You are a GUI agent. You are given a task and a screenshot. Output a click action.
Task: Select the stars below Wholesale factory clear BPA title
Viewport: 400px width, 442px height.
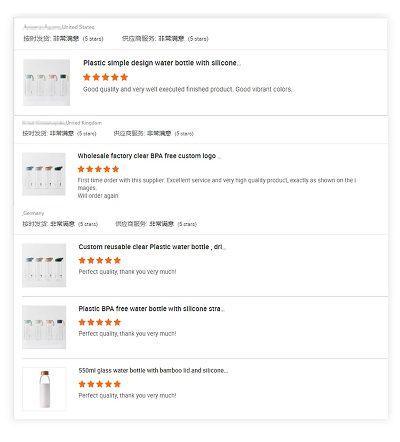[98, 169]
